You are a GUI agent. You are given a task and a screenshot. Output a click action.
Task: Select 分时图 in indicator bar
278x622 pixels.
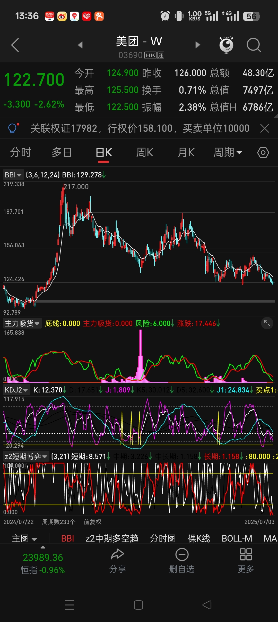tap(163, 538)
